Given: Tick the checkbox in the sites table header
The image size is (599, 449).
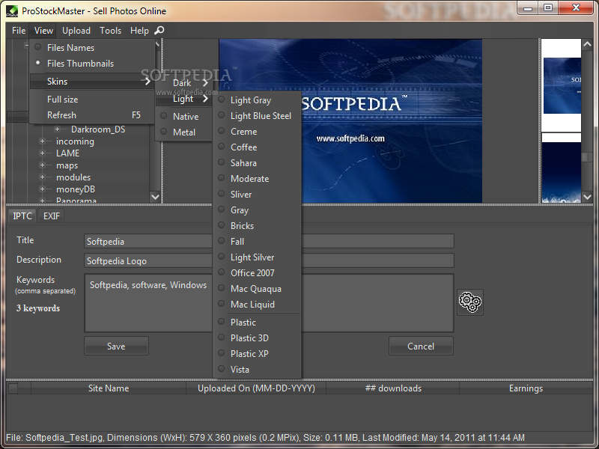Looking at the screenshot, I should [13, 388].
